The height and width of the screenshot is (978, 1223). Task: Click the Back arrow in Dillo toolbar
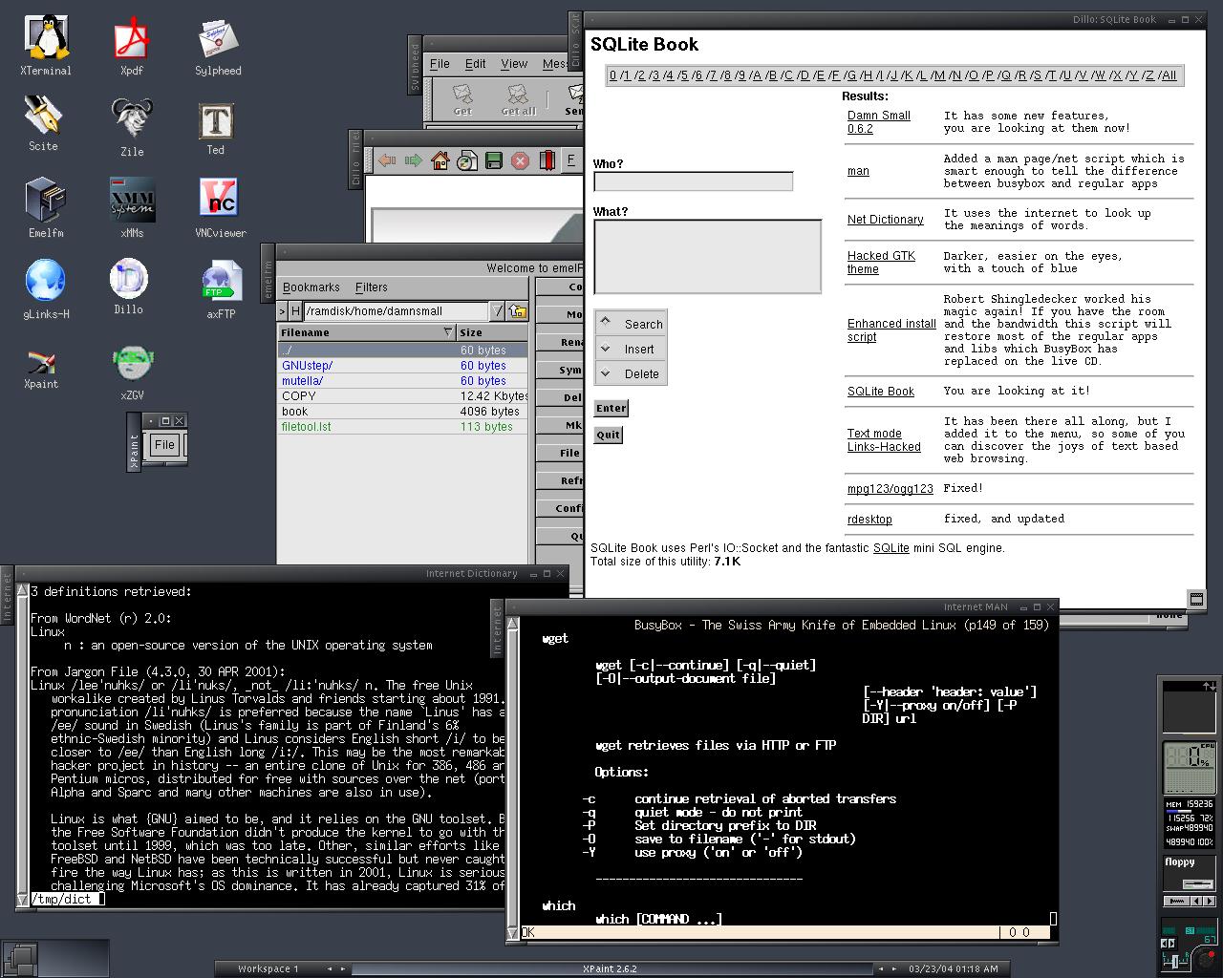pyautogui.click(x=387, y=160)
